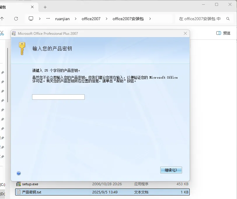Navigate to the office2007 breadcrumb folder
This screenshot has width=237, height=199.
pyautogui.click(x=91, y=19)
